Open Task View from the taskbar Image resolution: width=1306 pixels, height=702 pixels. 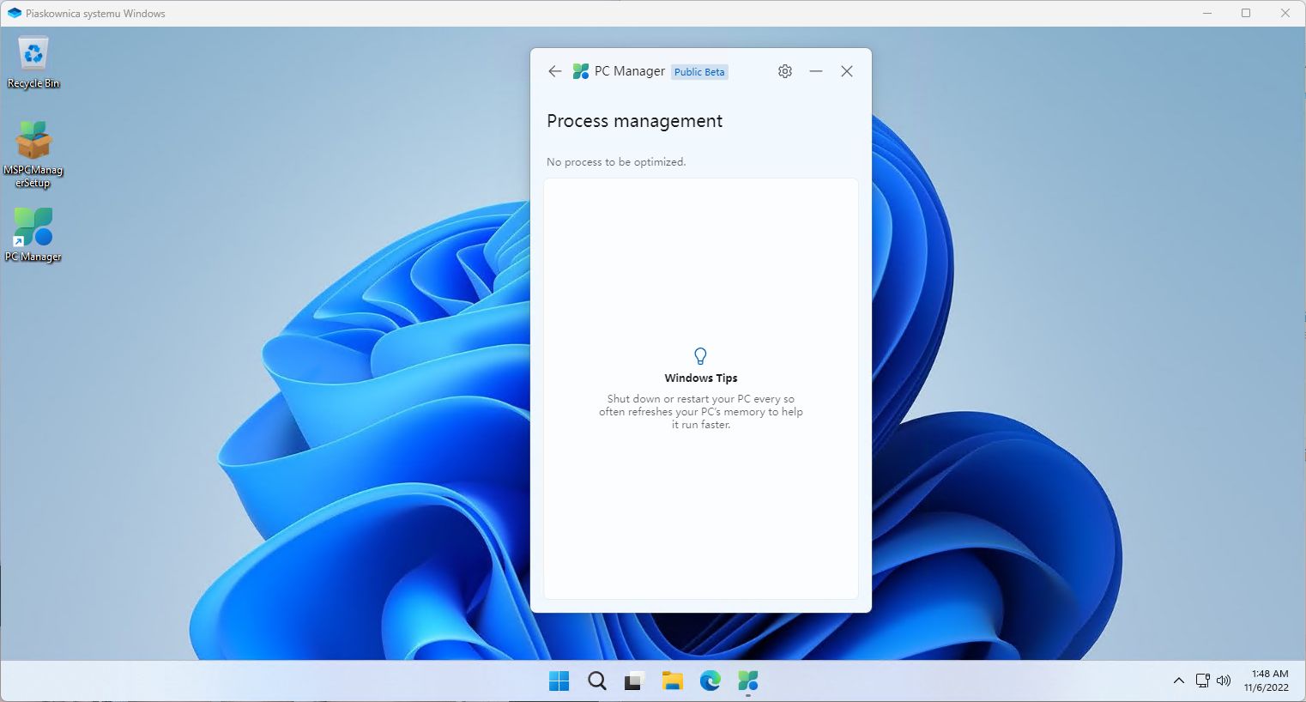coord(634,681)
